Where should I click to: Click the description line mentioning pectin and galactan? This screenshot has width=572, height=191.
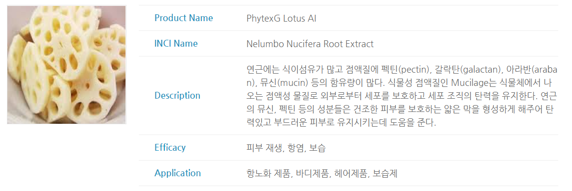pos(402,69)
